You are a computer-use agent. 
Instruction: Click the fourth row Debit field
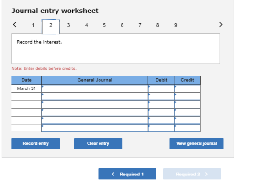(x=161, y=112)
